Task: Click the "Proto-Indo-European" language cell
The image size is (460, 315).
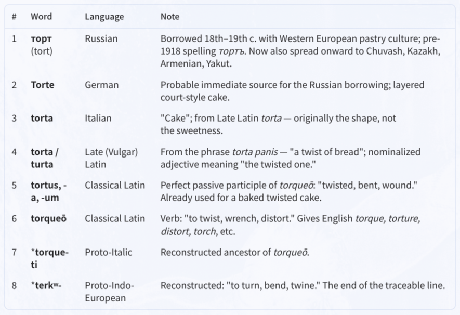Action: [110, 292]
